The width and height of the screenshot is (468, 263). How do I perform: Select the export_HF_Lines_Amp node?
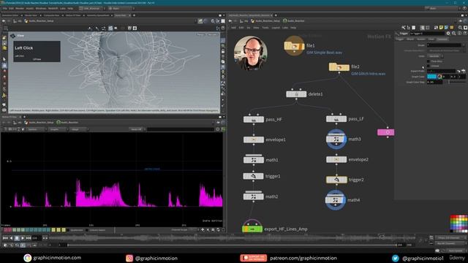(252, 229)
